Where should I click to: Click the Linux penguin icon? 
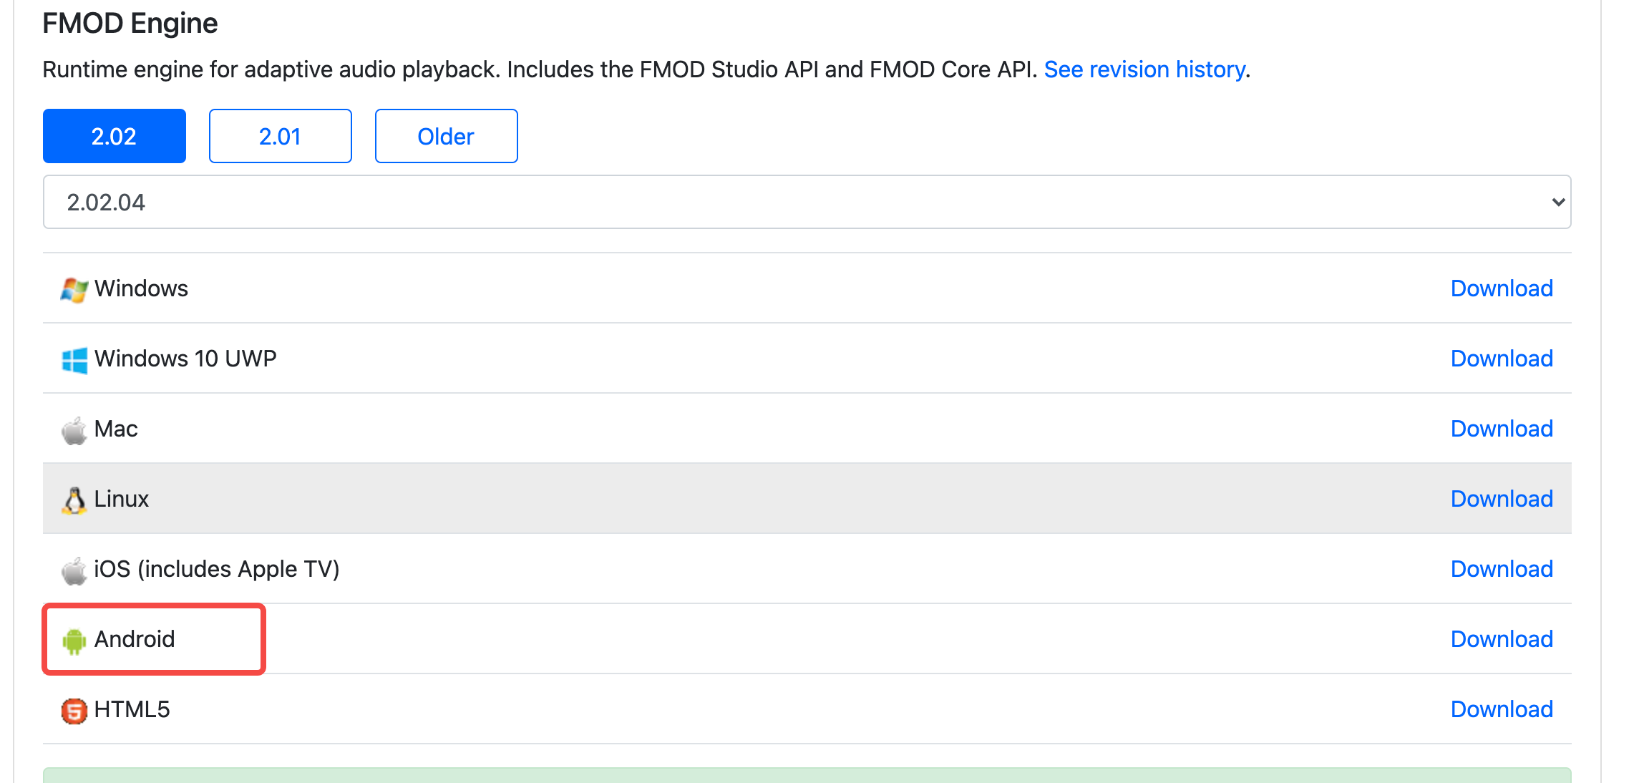[x=74, y=500]
